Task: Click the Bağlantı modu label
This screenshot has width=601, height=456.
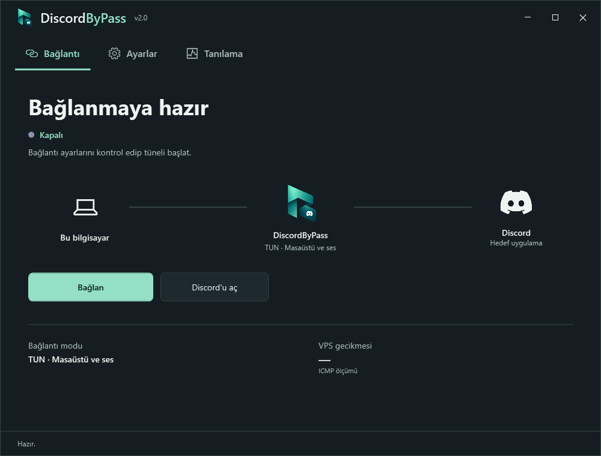Action: point(55,346)
